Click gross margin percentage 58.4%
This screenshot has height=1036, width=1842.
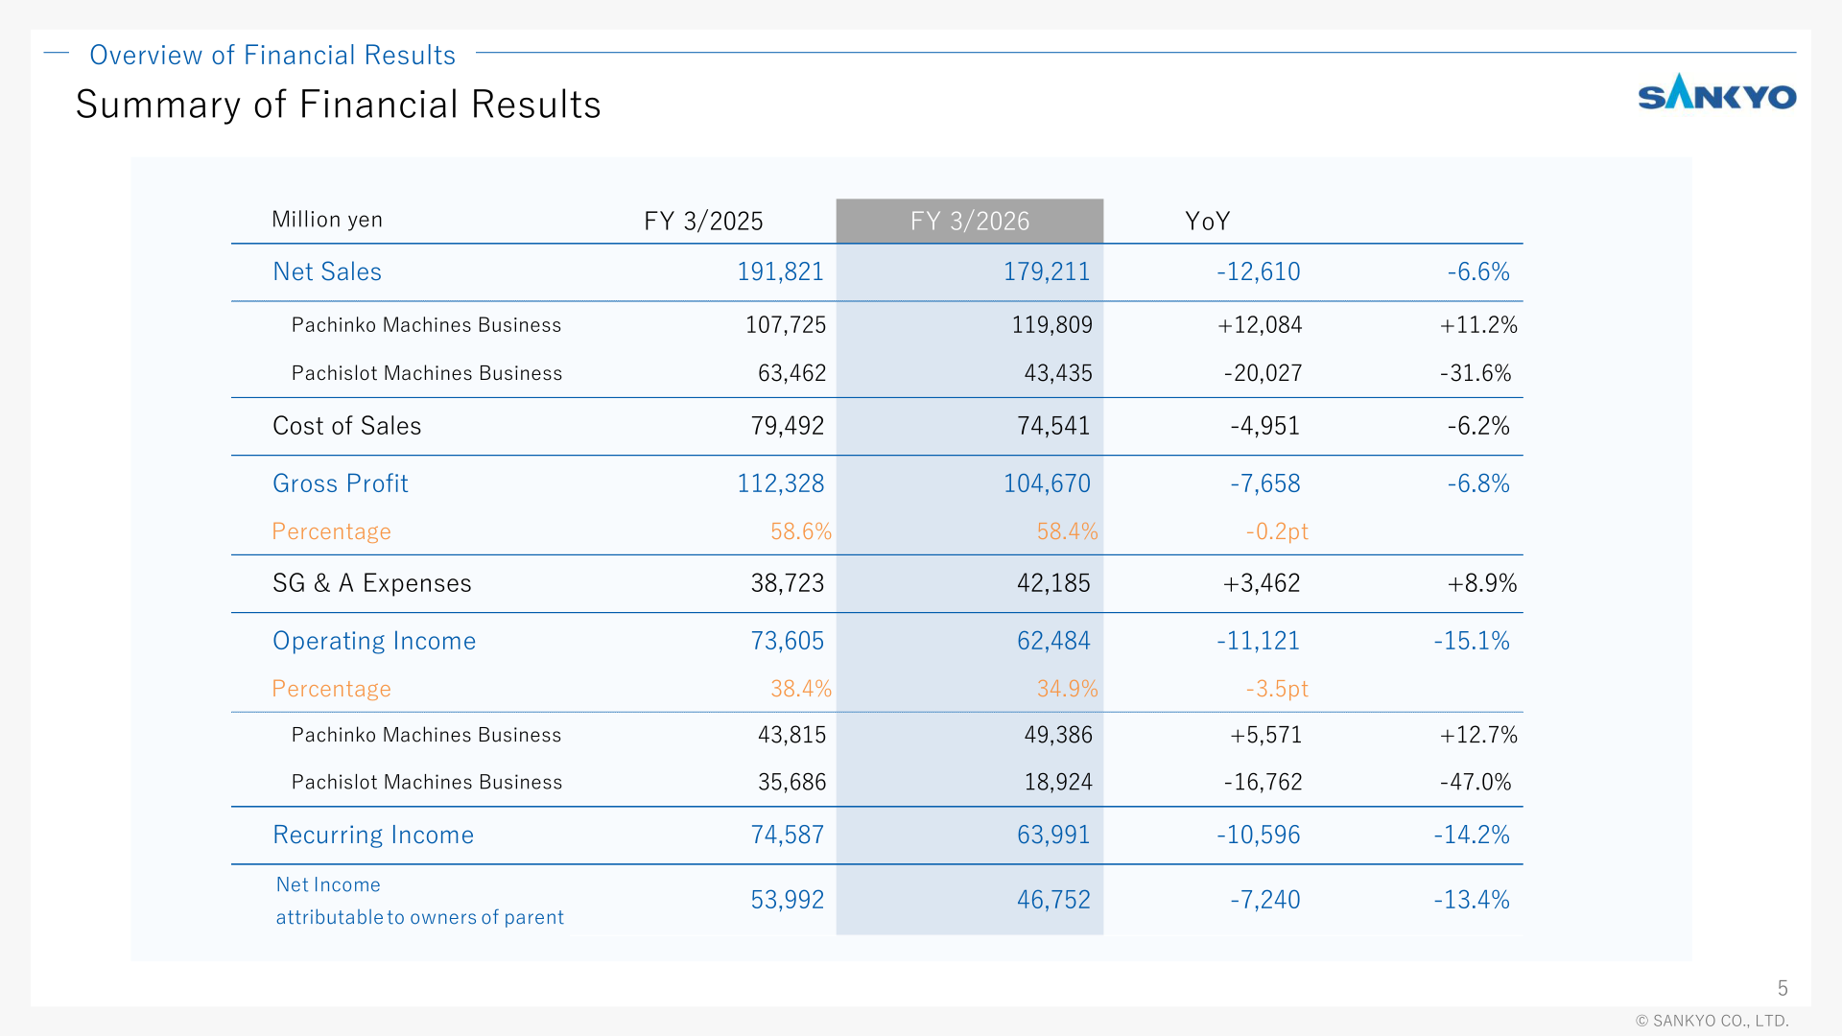1067,531
